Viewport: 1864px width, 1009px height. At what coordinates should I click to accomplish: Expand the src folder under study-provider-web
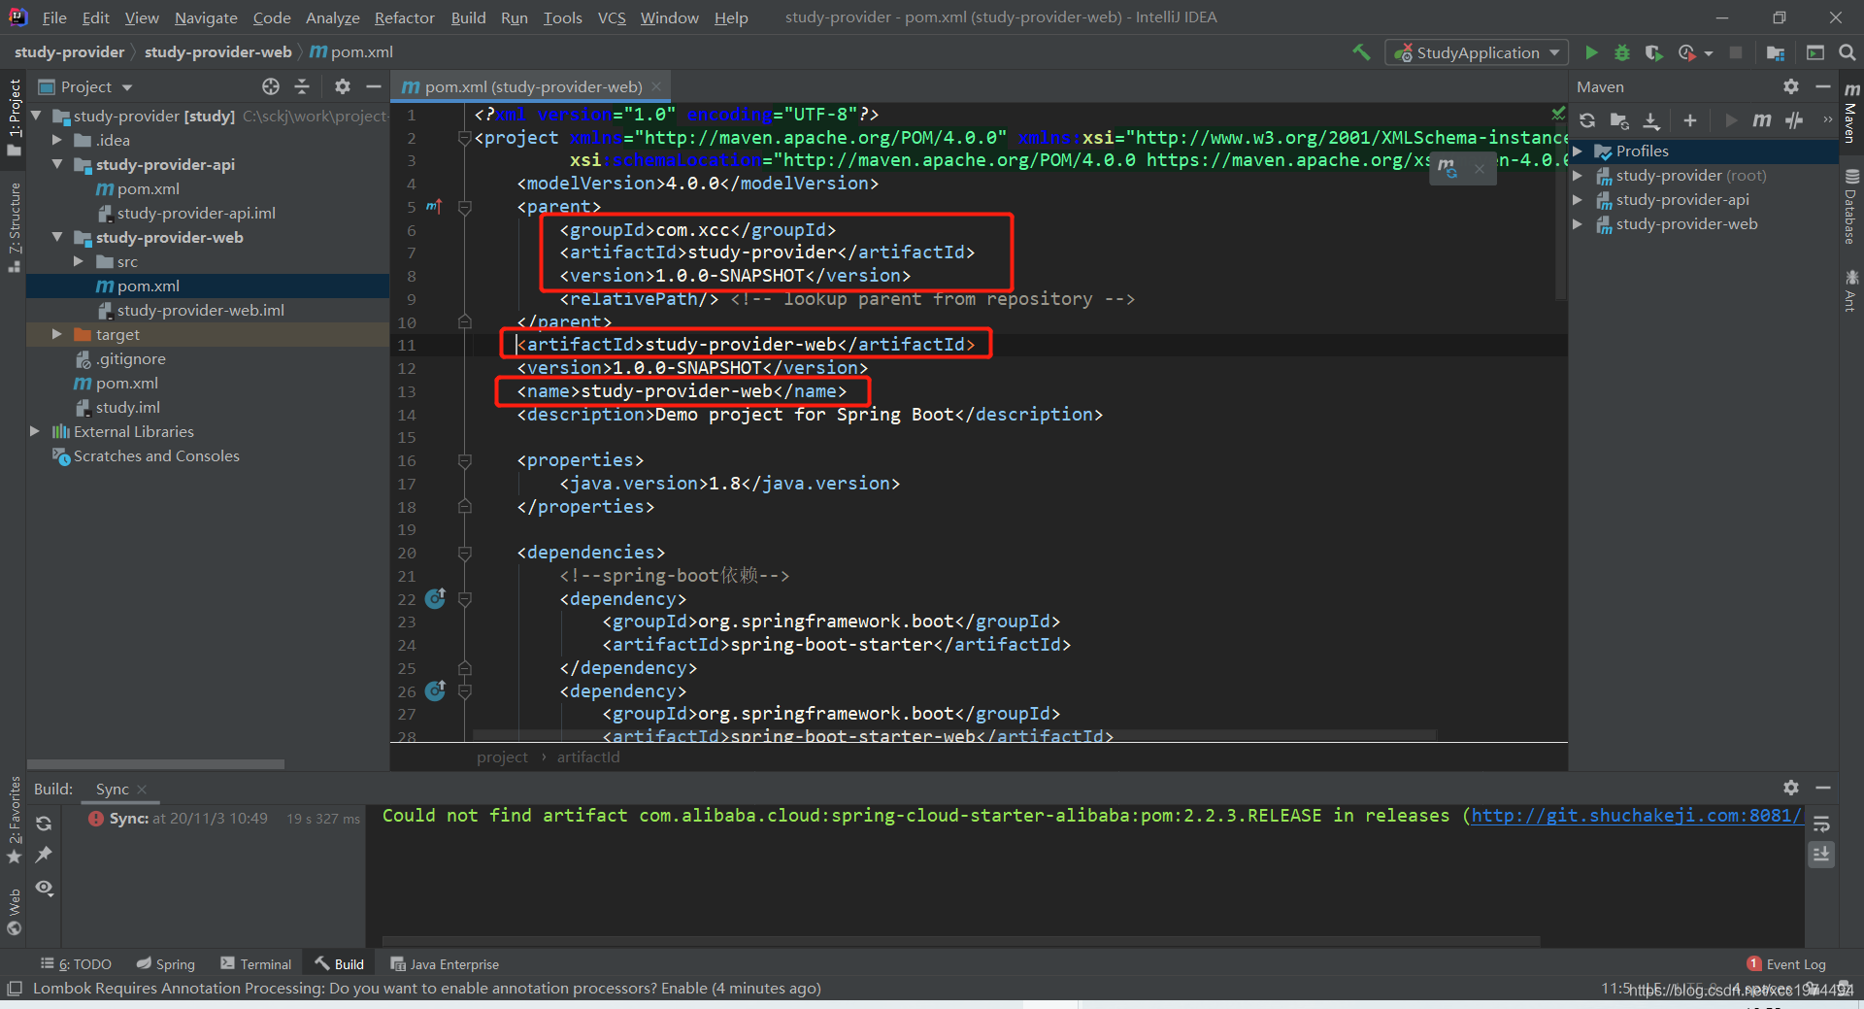coord(79,261)
